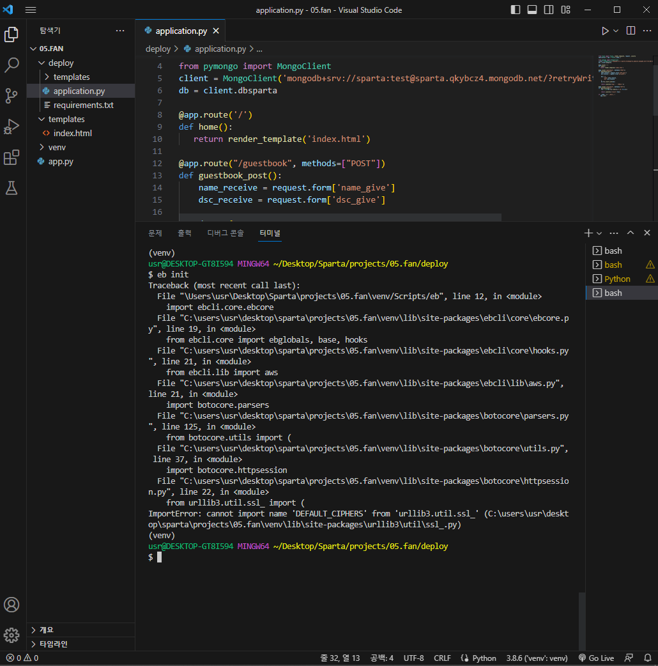Click editor minimap code preview
This screenshot has height=666, width=658.
[623, 77]
